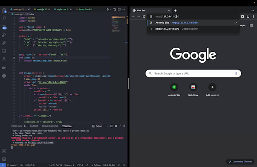The image size is (257, 167).
Task: Open the Chrome profile icon
Action: (x=248, y=16)
